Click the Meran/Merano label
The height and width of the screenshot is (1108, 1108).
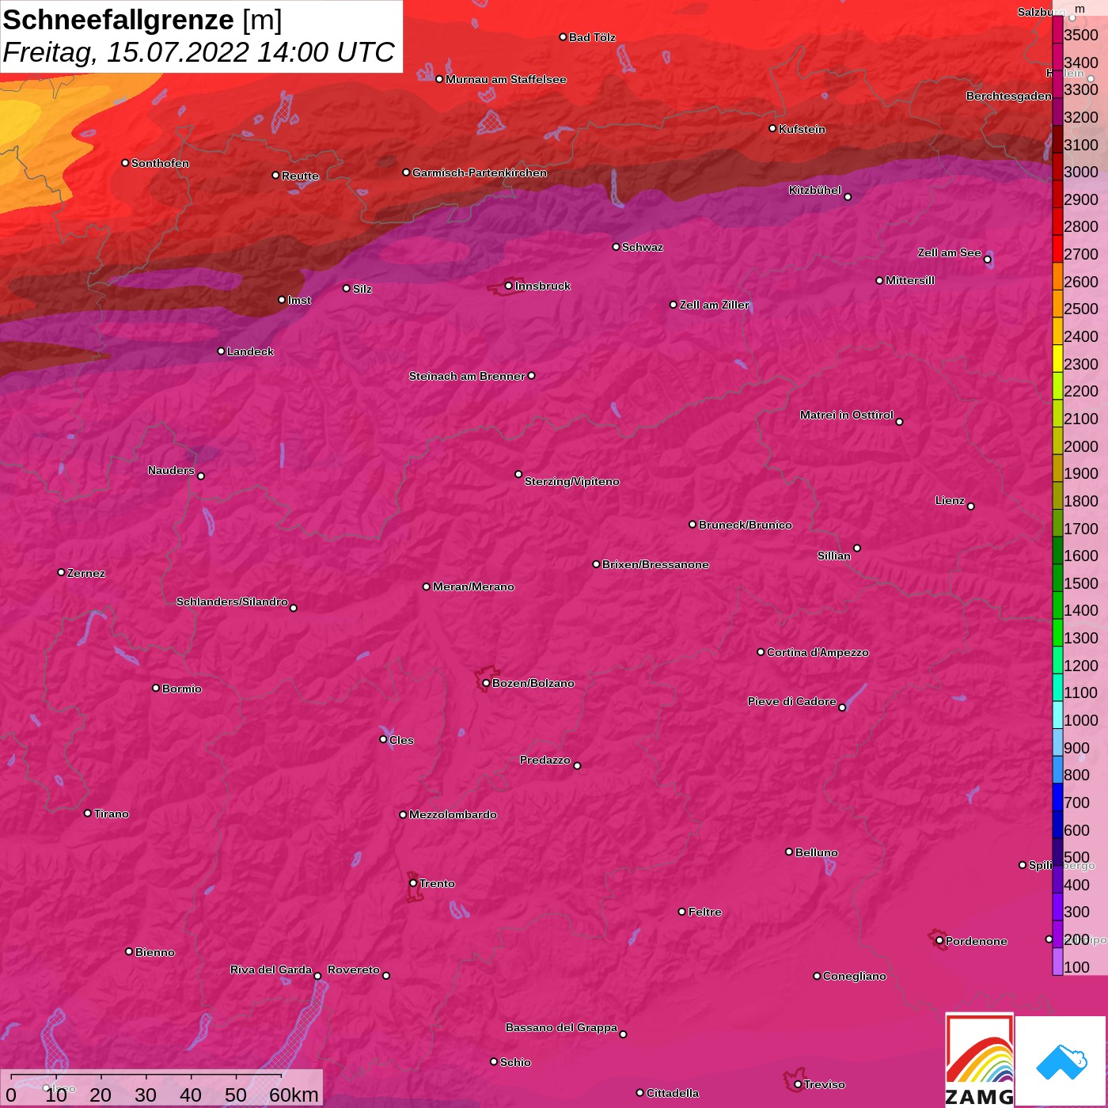[473, 586]
